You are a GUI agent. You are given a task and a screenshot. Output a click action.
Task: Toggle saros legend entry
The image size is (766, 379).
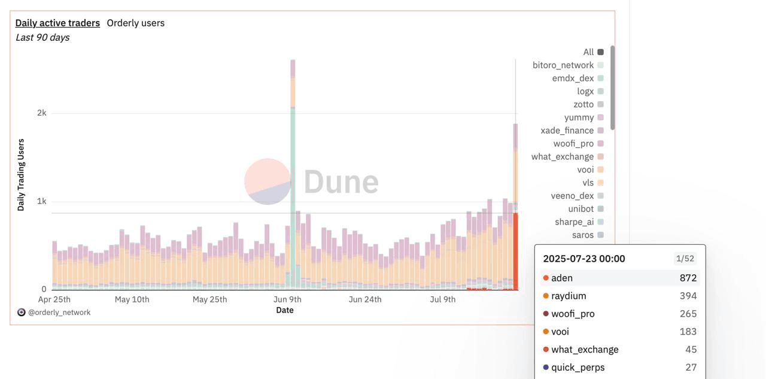[588, 235]
